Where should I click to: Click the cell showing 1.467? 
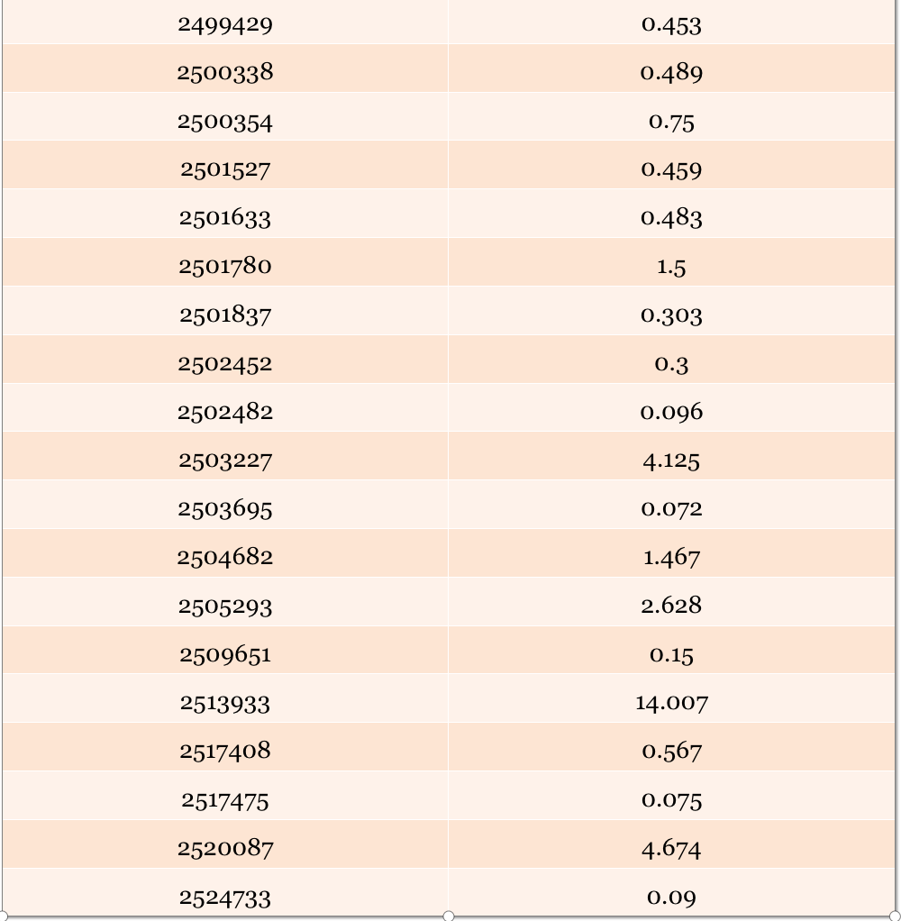point(671,552)
